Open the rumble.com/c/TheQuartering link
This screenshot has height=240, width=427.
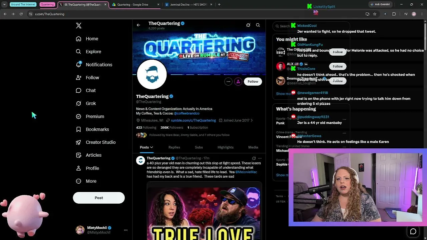(193, 120)
